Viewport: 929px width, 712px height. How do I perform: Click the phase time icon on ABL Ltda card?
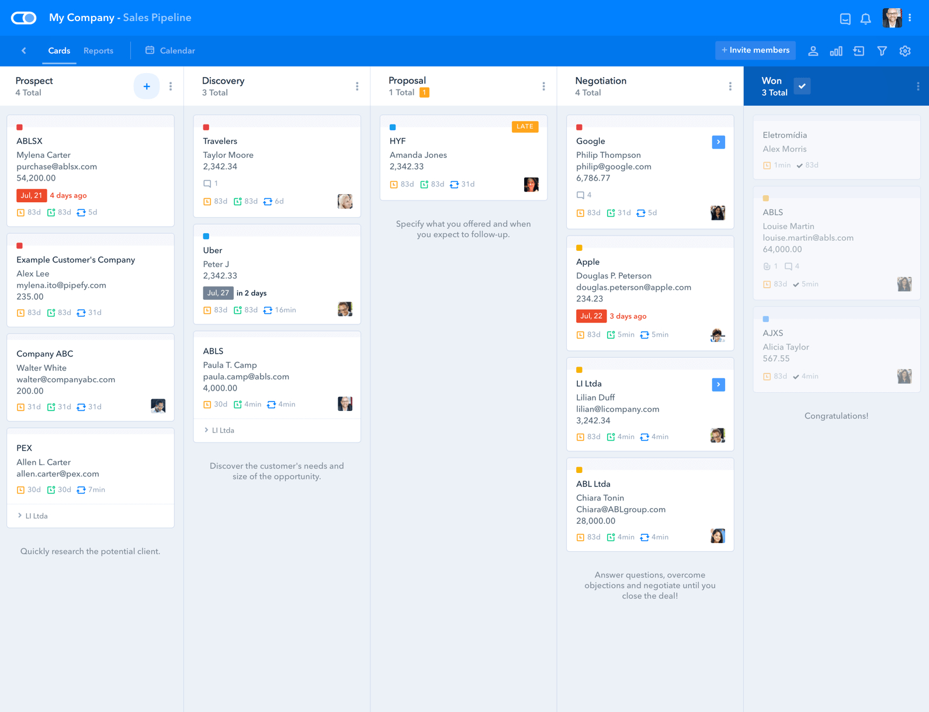(x=611, y=537)
